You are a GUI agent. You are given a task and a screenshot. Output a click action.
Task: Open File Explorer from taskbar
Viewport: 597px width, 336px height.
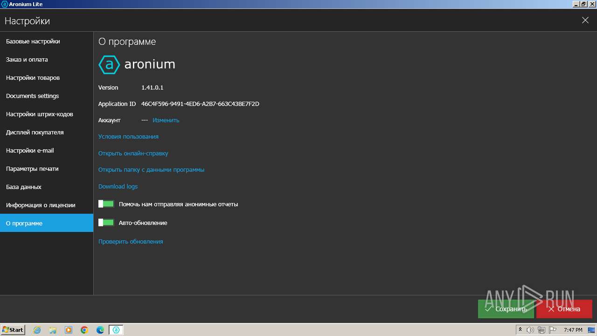[x=53, y=330]
